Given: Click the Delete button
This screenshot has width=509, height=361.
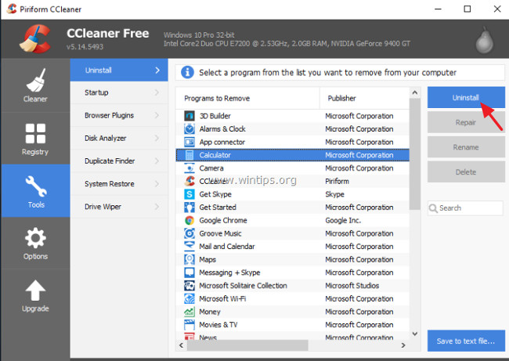Looking at the screenshot, I should [466, 171].
